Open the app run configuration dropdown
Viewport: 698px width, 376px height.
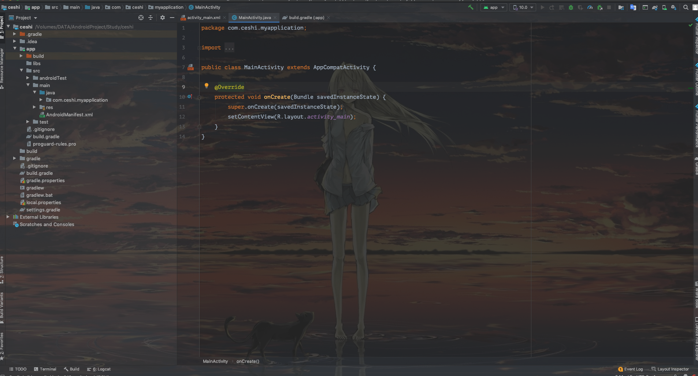(x=493, y=7)
